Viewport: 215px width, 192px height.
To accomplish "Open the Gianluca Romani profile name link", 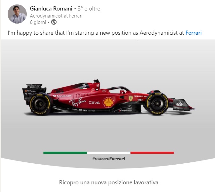I will pos(51,9).
